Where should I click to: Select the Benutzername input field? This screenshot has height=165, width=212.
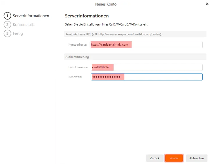(147, 67)
